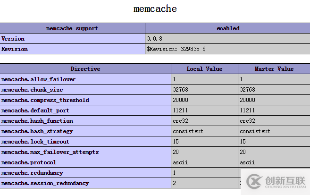Click the memcache.chunk_size directive name
The height and width of the screenshot is (195, 310).
pos(32,90)
